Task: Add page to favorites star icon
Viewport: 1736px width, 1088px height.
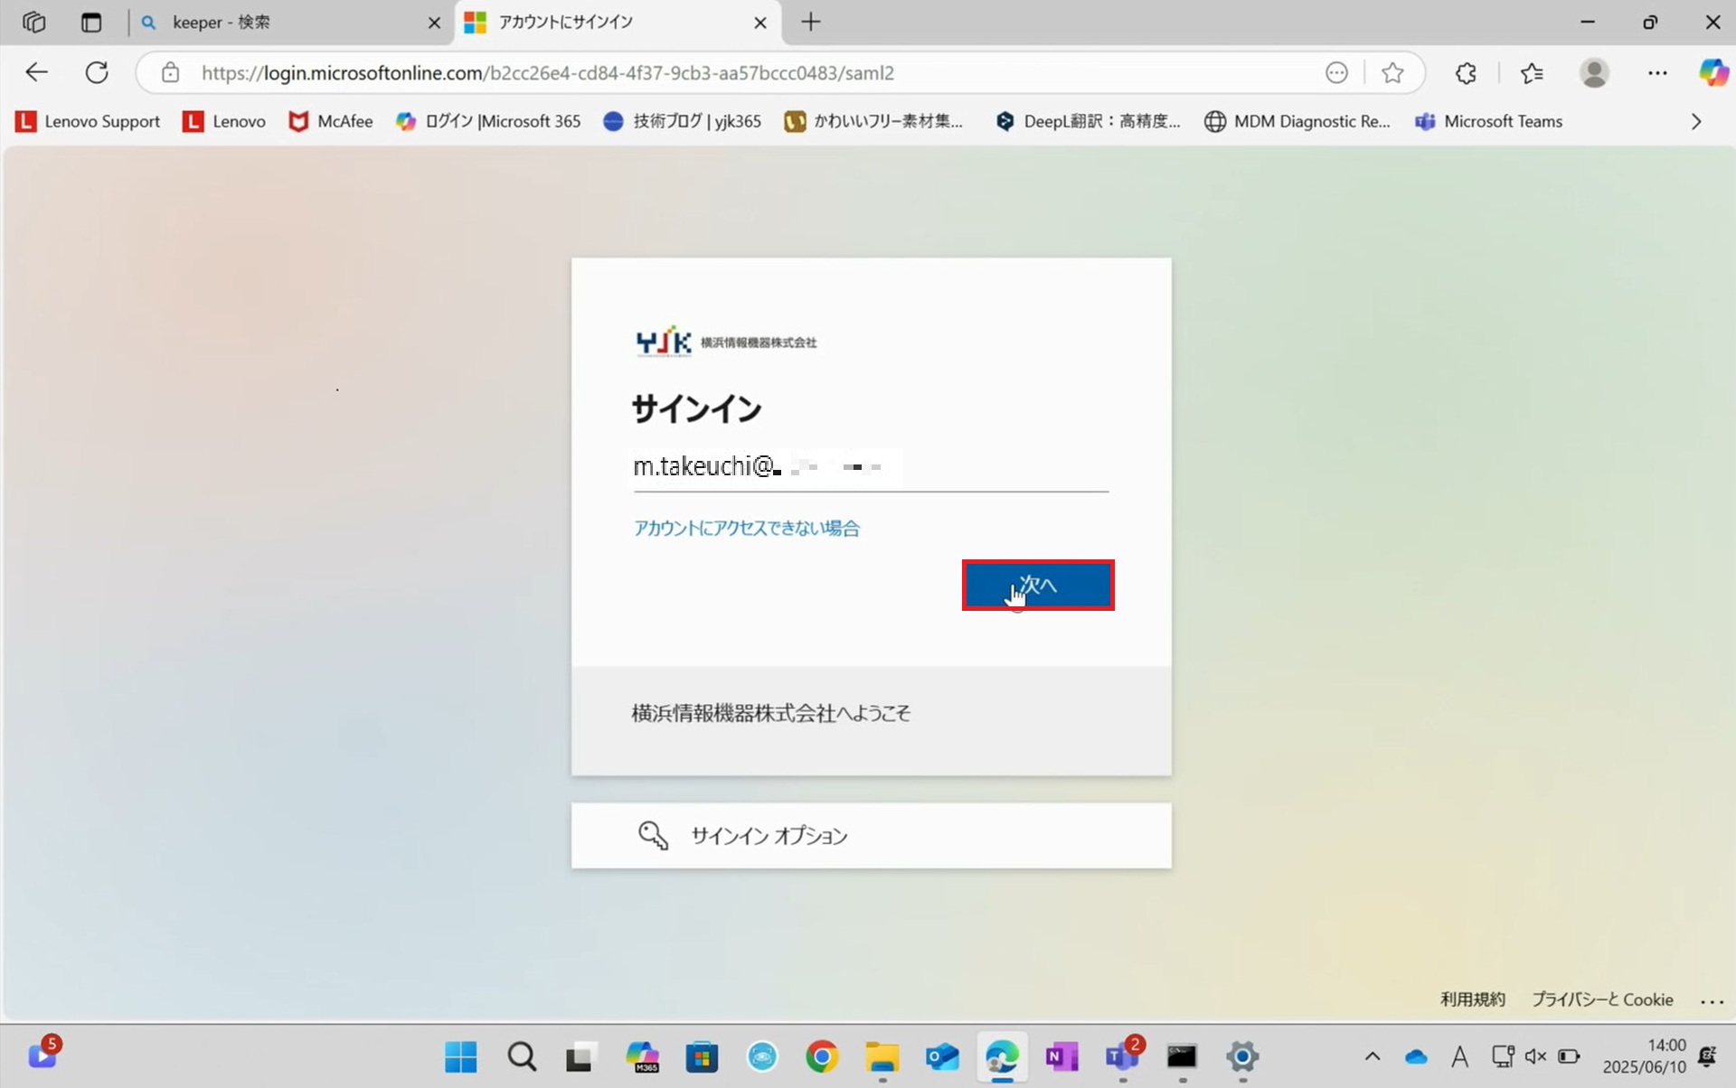Action: click(x=1392, y=73)
